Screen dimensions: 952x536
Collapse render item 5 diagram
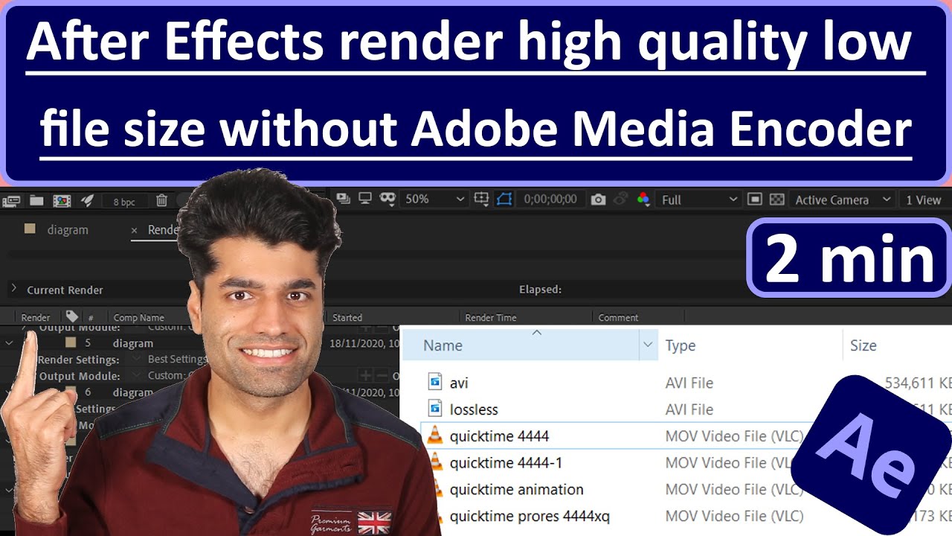click(x=10, y=343)
